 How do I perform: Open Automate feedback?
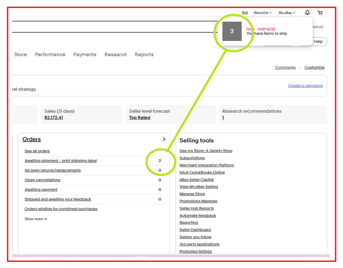[x=197, y=215]
